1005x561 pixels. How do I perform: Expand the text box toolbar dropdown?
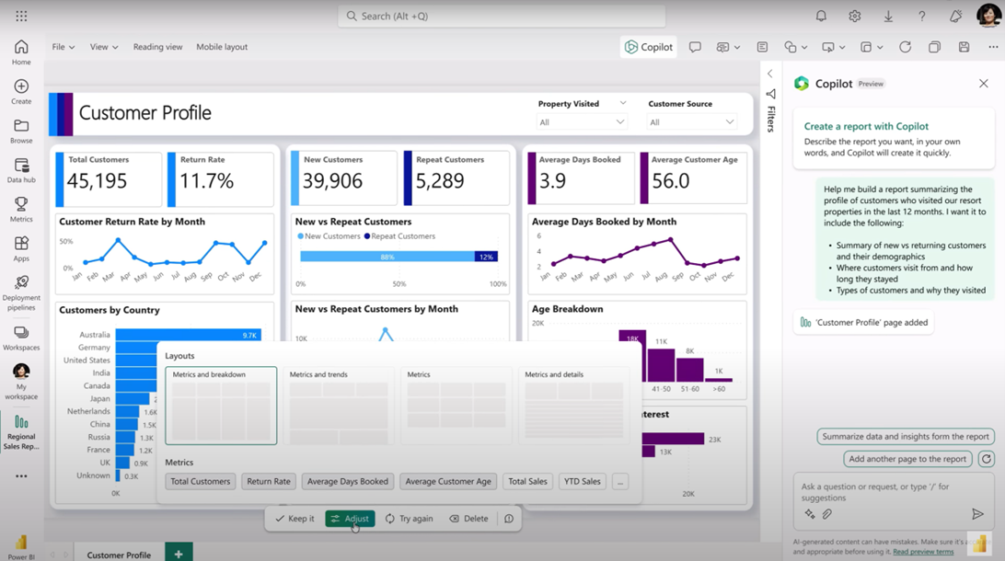pyautogui.click(x=737, y=47)
